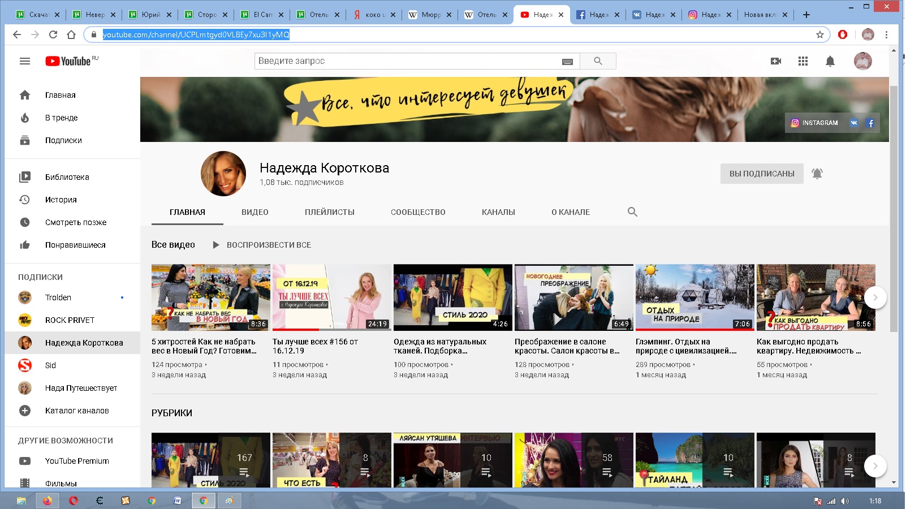Open the Глэмпинг video thumbnail
Screen dimensions: 906x509
click(695, 297)
